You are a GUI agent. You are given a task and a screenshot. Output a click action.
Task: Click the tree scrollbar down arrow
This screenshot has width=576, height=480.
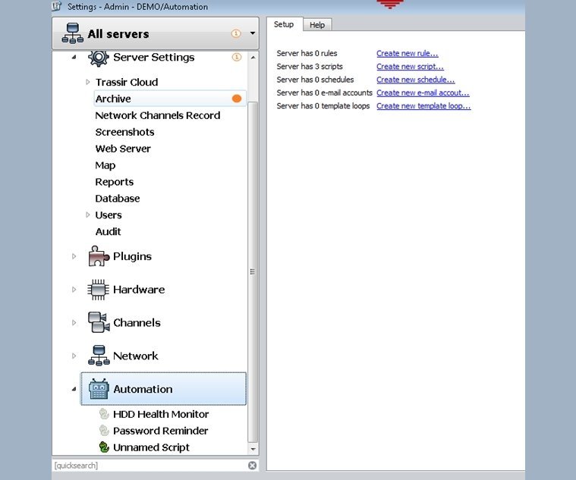pos(253,449)
